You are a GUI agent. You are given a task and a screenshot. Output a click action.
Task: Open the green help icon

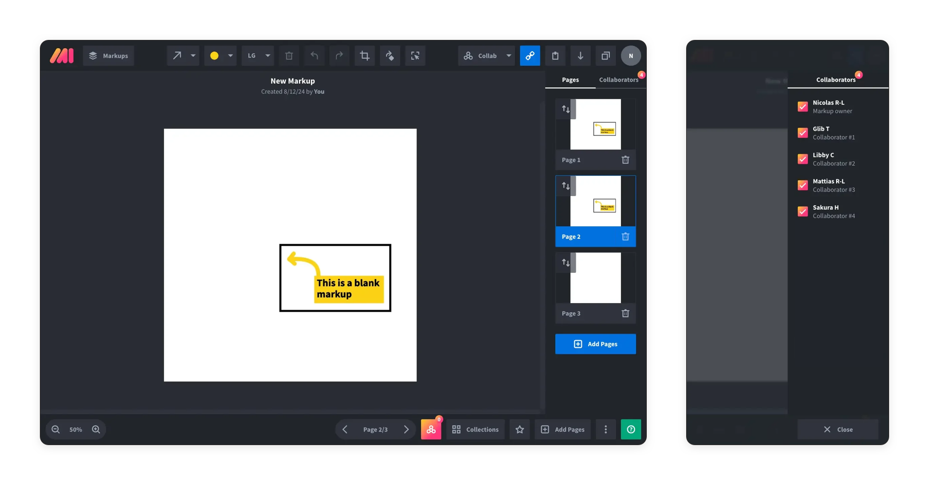(x=631, y=429)
